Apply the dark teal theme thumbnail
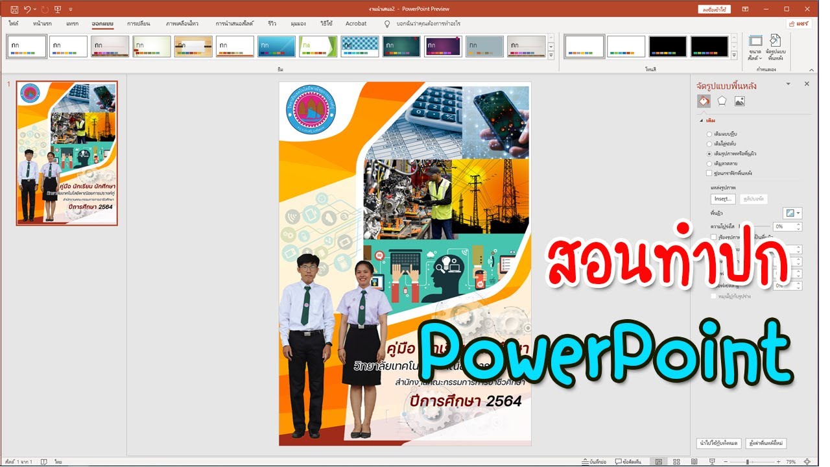The image size is (830, 467). coord(401,46)
